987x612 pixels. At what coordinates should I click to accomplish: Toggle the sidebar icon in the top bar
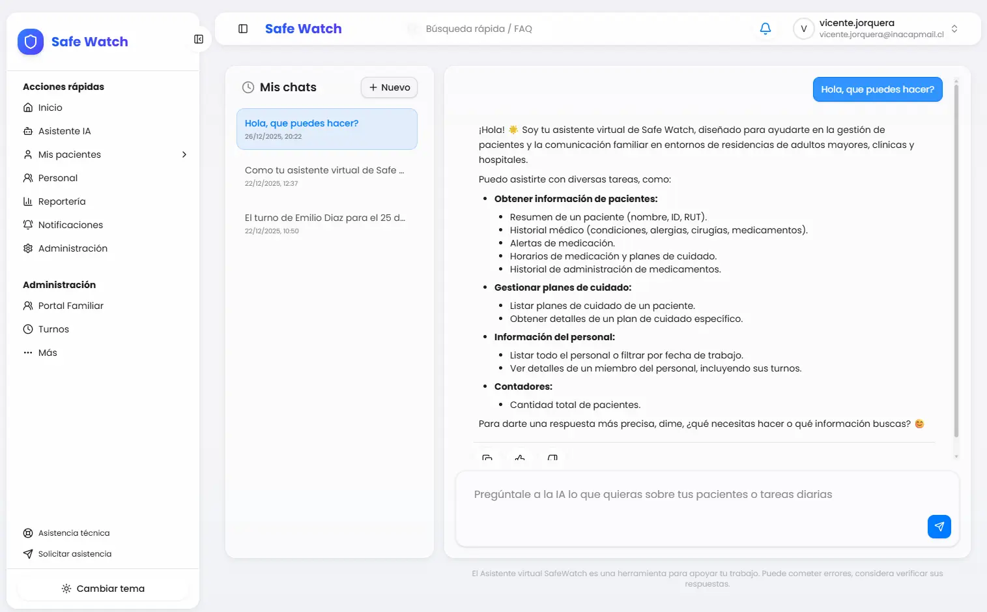click(x=243, y=29)
